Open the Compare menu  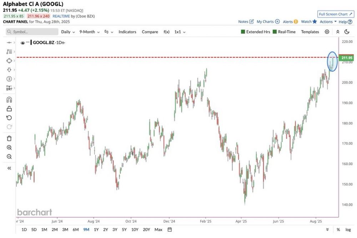click(x=150, y=32)
